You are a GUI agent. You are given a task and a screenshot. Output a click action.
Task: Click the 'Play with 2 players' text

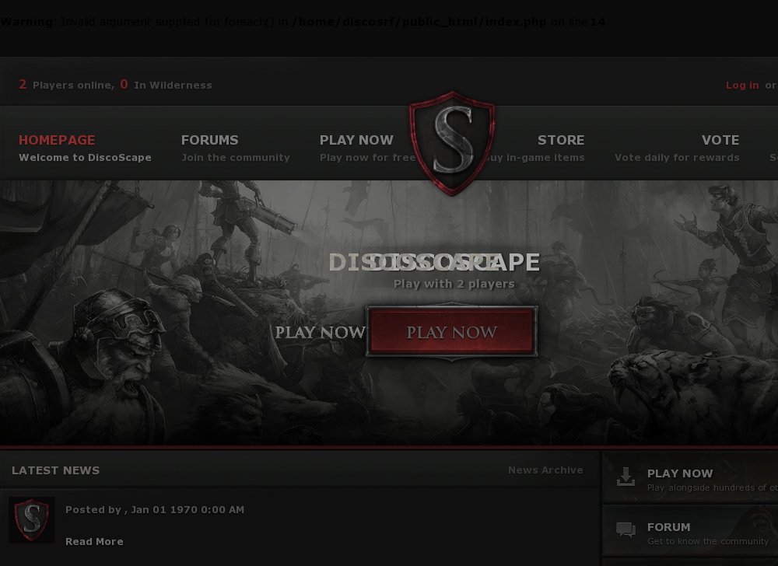[454, 284]
